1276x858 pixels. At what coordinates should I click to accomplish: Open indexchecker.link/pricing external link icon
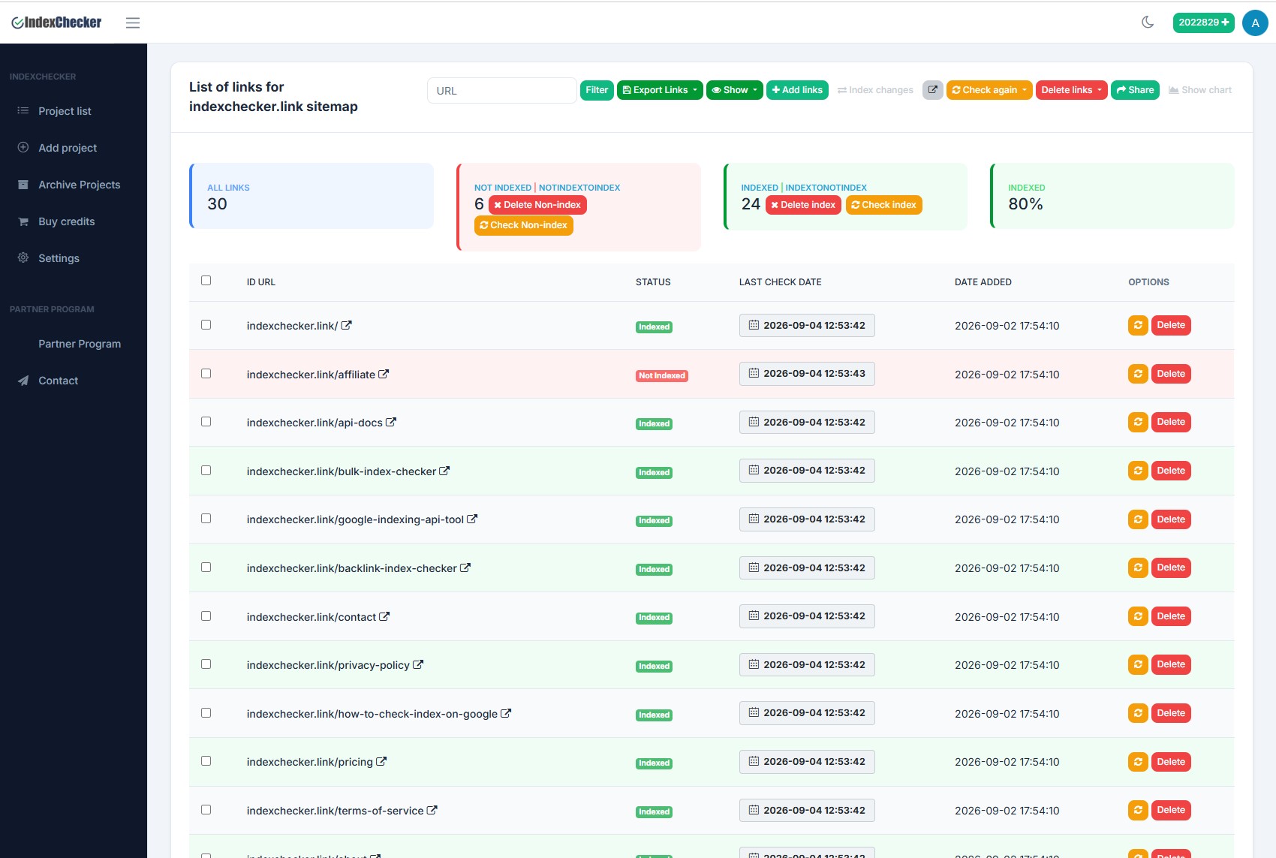pyautogui.click(x=381, y=761)
